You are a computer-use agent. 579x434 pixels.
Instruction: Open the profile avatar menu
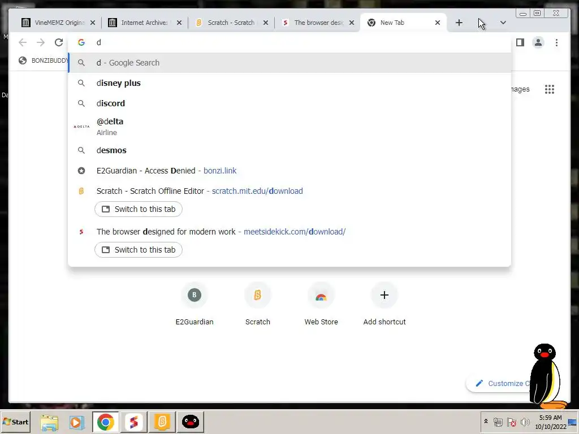pyautogui.click(x=538, y=42)
